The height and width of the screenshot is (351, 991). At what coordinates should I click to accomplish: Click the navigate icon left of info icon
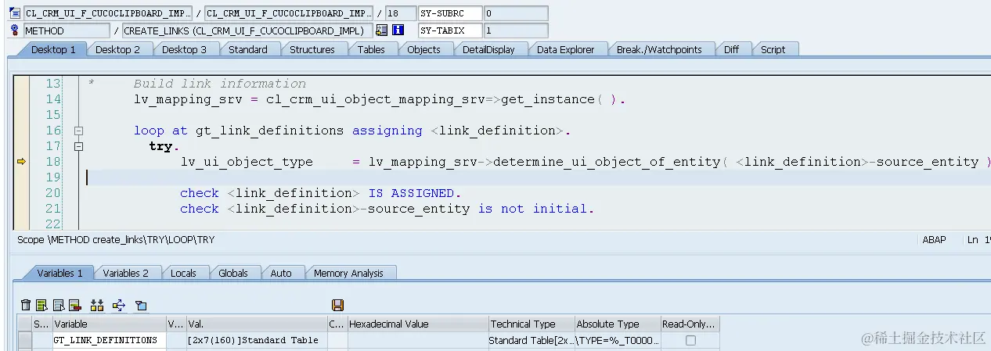click(x=381, y=30)
